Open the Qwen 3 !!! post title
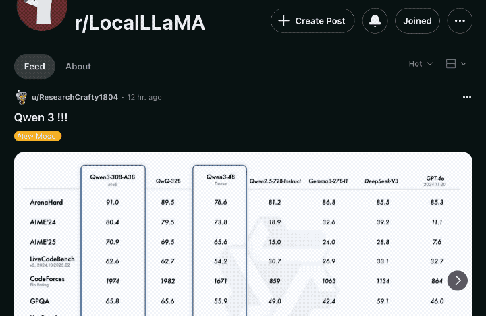 [x=41, y=117]
